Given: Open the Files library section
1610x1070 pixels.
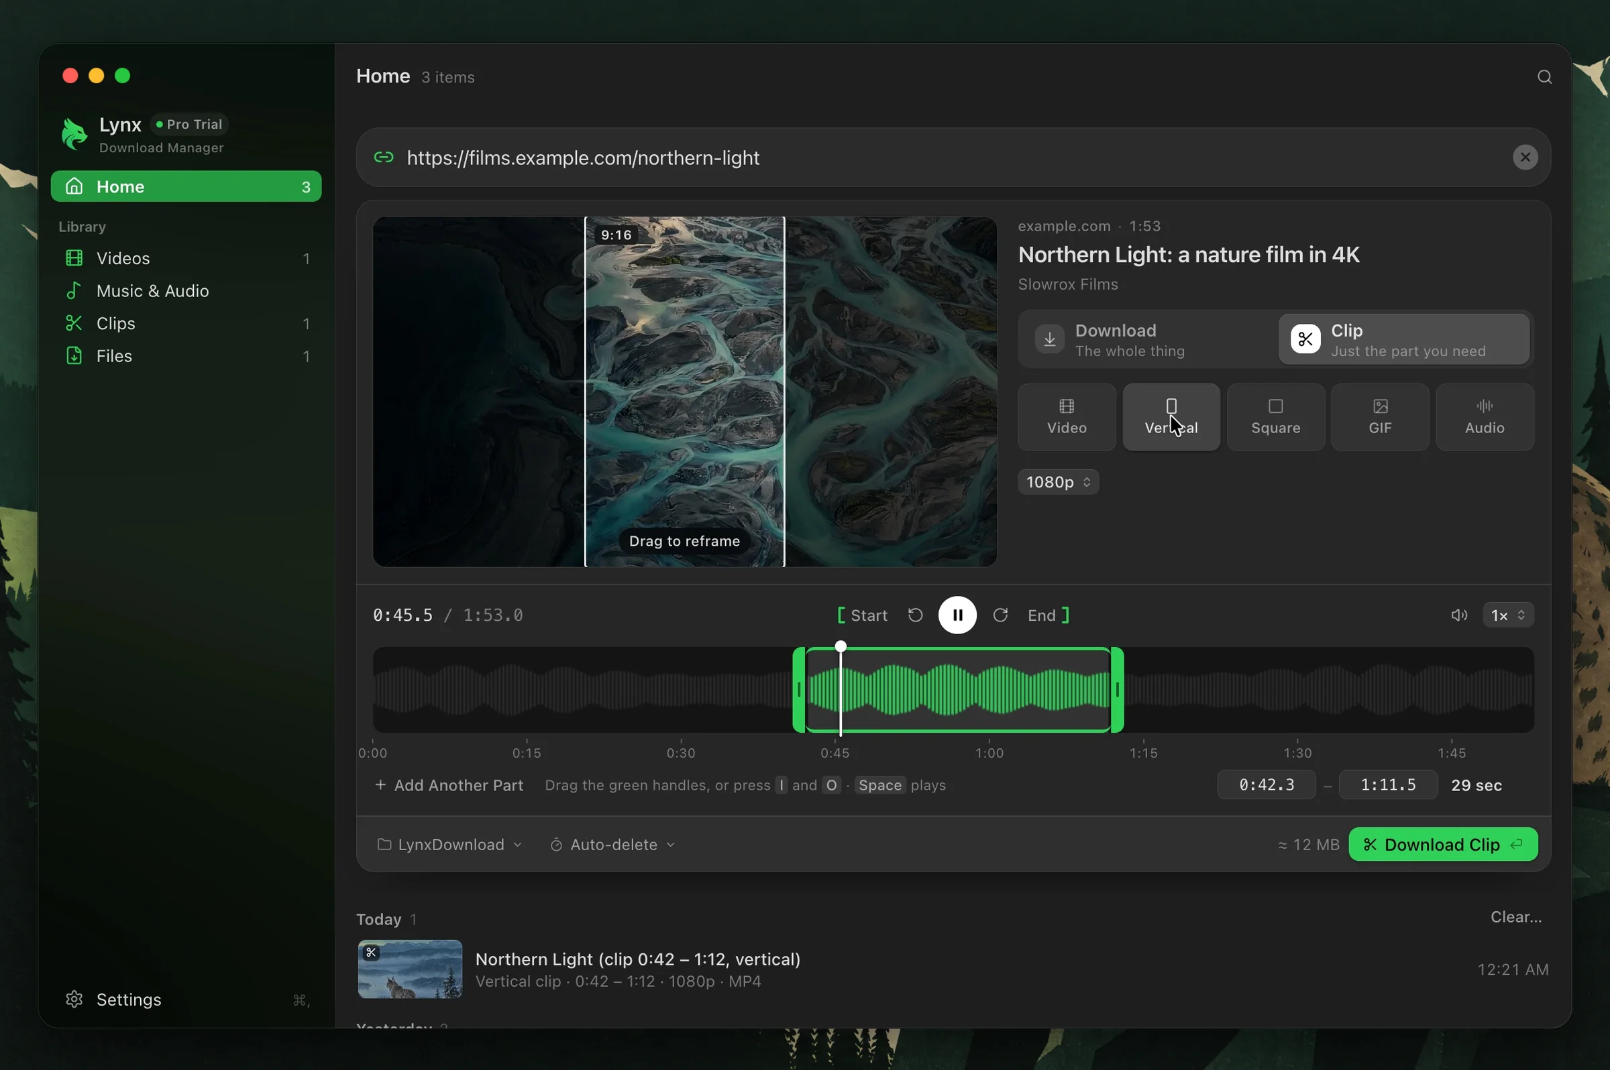Looking at the screenshot, I should coord(186,356).
